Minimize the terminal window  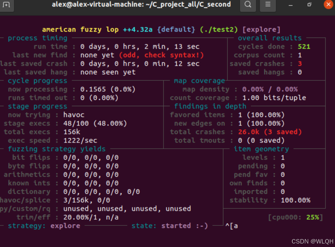point(290,5)
